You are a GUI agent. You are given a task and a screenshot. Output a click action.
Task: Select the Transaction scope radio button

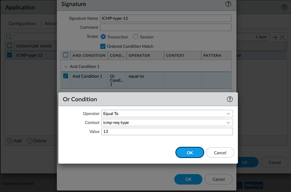(x=103, y=37)
